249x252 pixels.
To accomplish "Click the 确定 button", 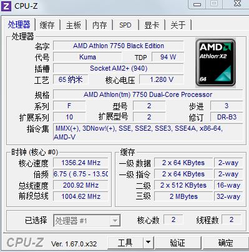I will coord(226,243).
